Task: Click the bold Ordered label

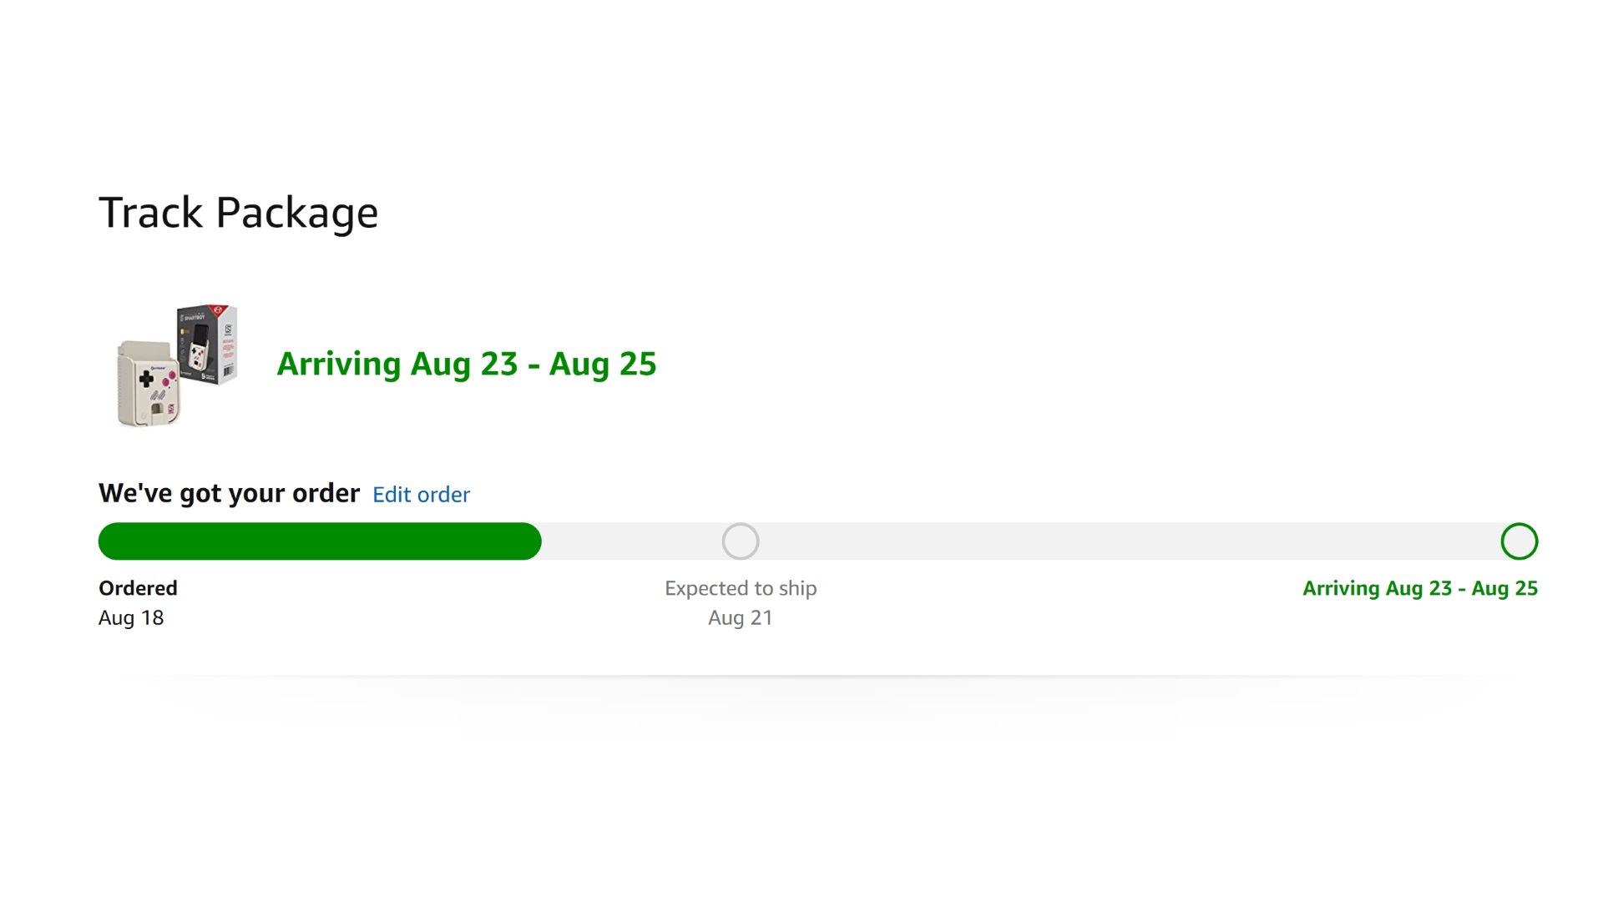Action: coord(138,588)
